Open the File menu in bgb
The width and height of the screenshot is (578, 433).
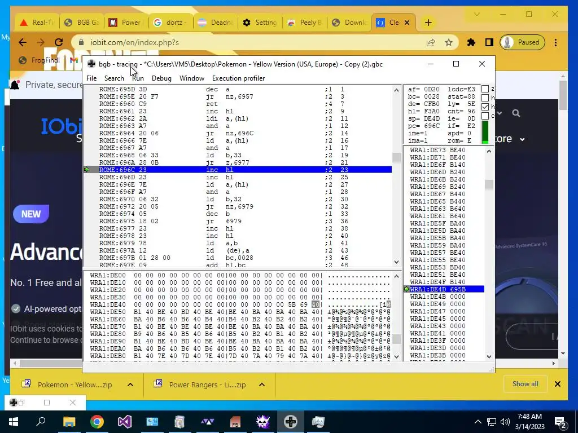(x=91, y=78)
